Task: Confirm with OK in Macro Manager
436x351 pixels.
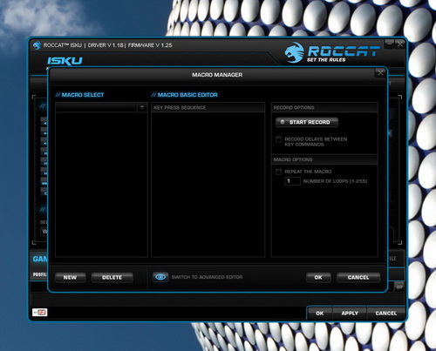Action: pyautogui.click(x=318, y=278)
